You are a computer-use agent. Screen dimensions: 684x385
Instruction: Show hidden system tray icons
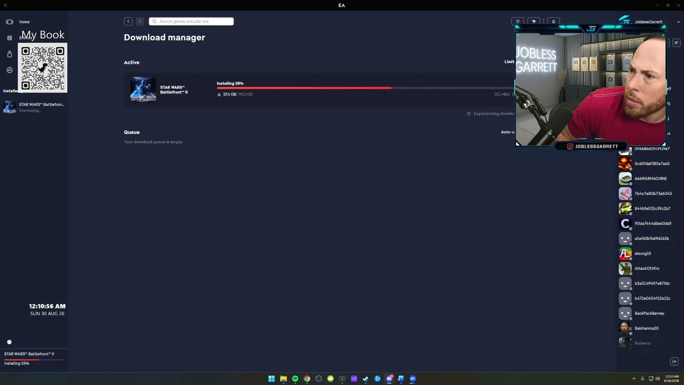pos(634,379)
